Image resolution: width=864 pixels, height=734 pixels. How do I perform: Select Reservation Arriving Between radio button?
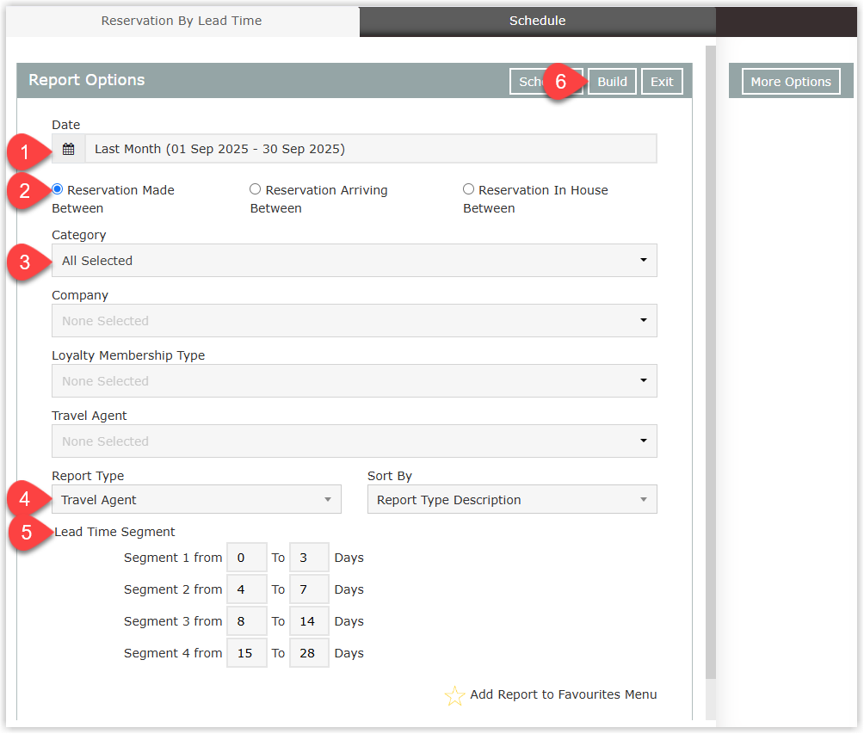click(x=255, y=189)
